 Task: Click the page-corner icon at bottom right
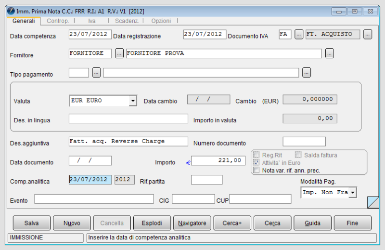point(372,202)
